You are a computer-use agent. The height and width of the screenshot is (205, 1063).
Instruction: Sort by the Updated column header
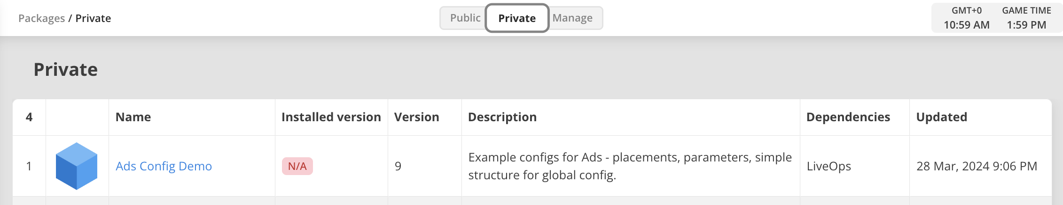click(942, 117)
